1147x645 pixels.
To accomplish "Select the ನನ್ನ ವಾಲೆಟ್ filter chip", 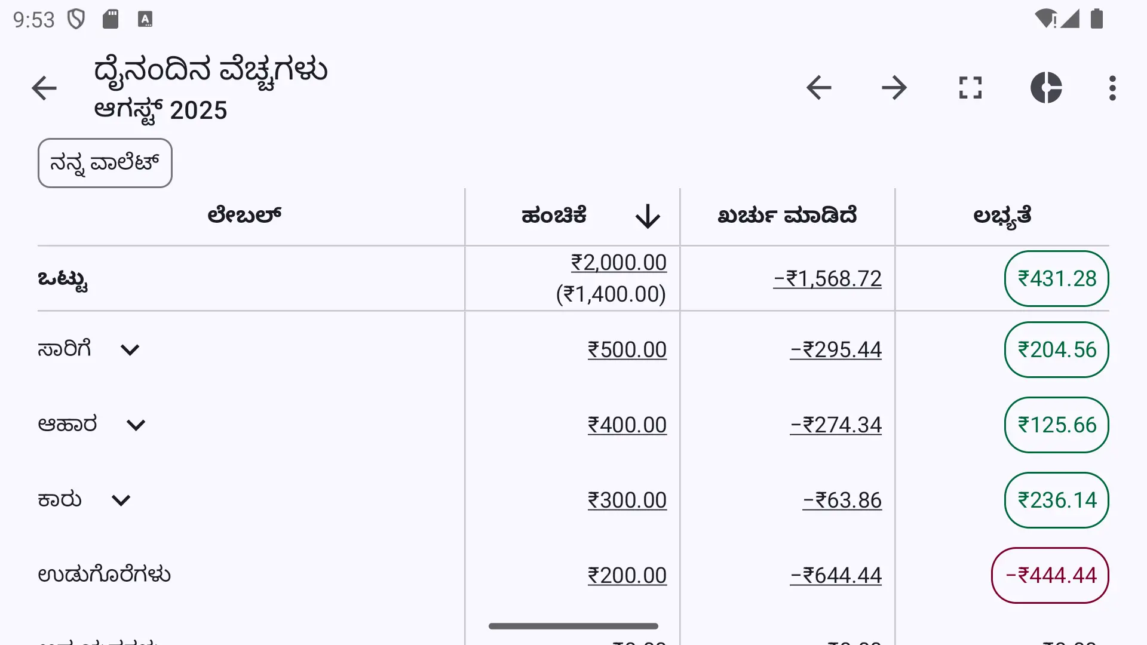I will pyautogui.click(x=105, y=163).
